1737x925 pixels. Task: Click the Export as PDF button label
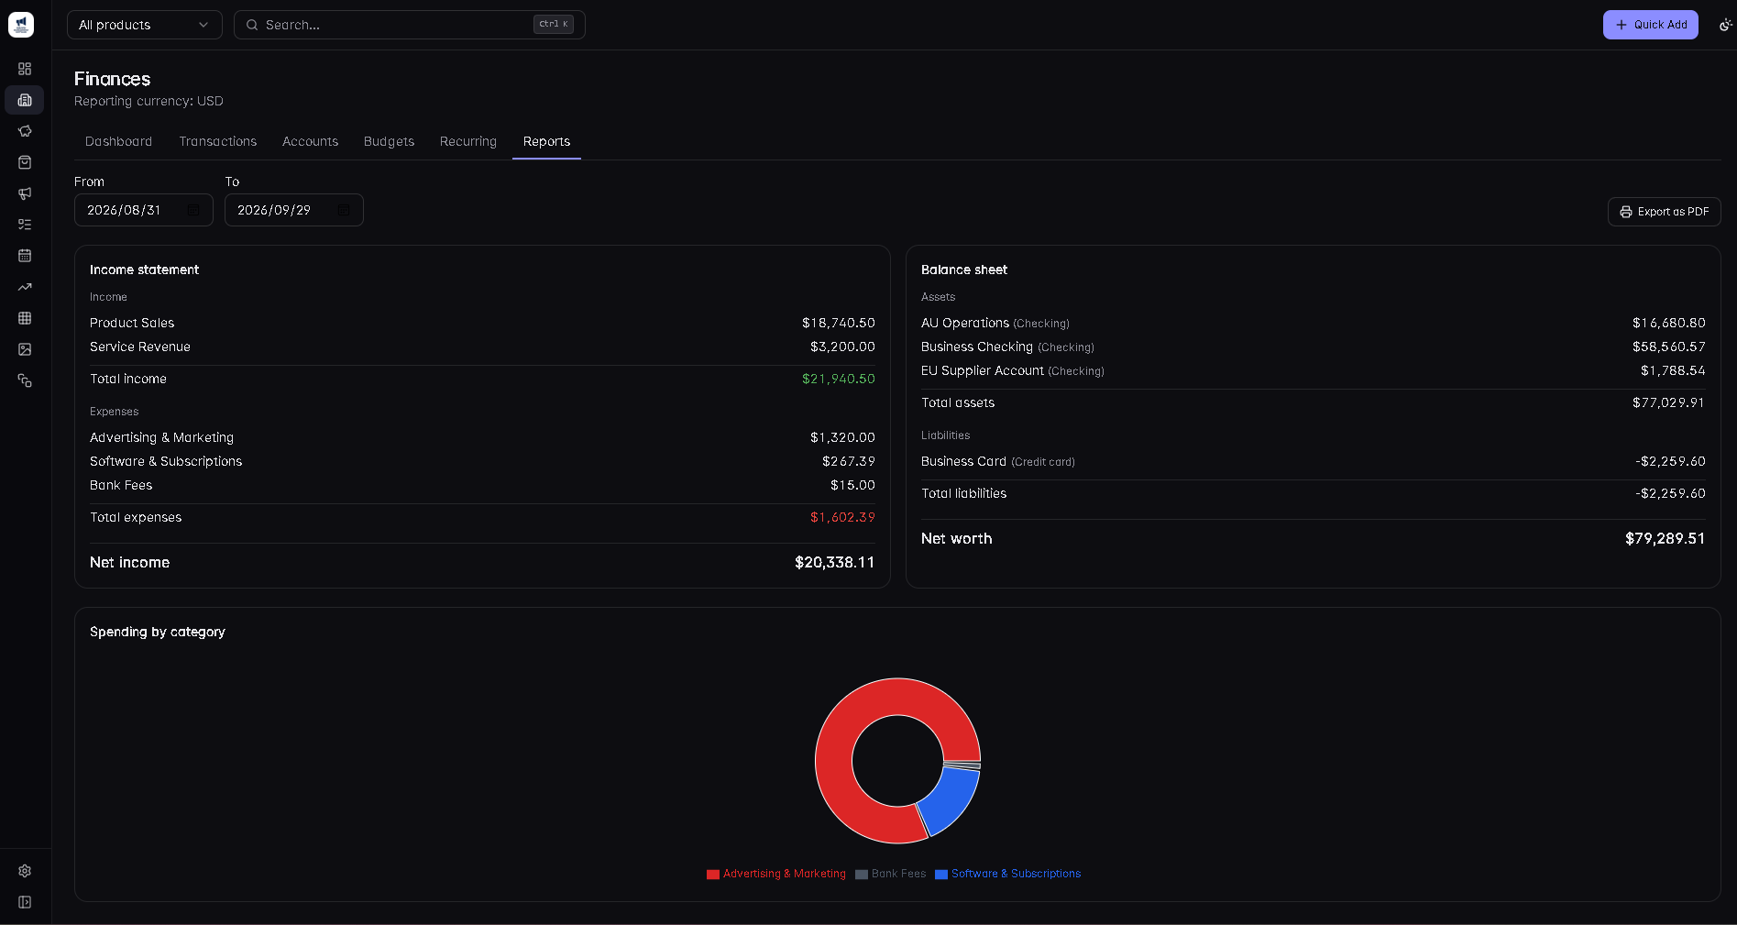pos(1673,212)
